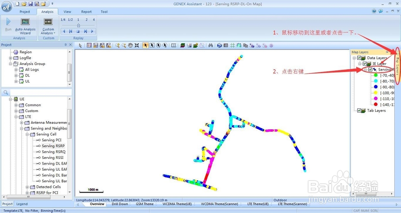Choose the circle selection tool
This screenshot has height=213, width=401.
pyautogui.click(x=158, y=45)
